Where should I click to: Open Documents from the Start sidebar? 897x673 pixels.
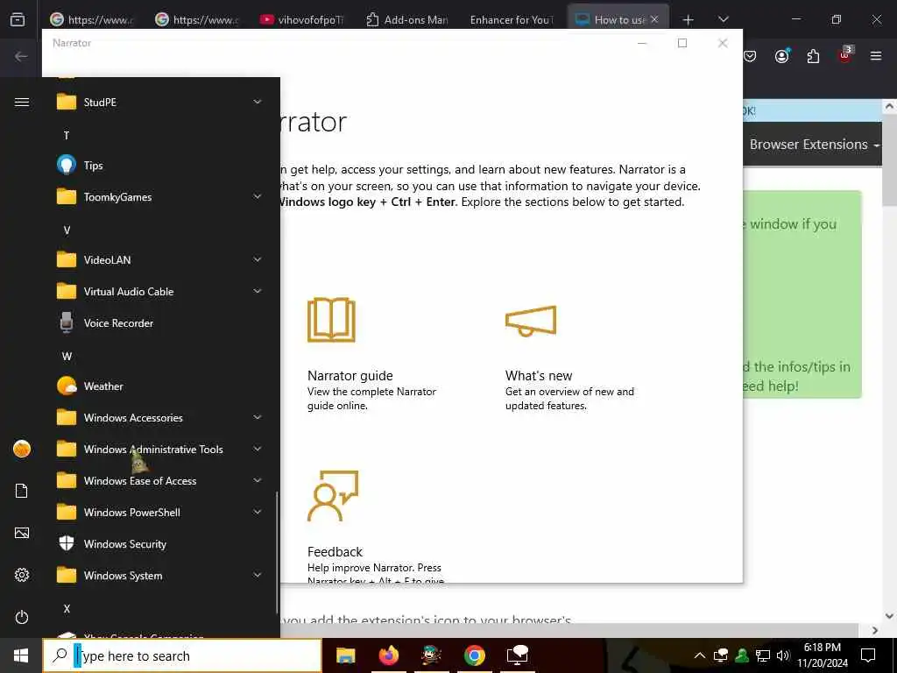point(22,491)
